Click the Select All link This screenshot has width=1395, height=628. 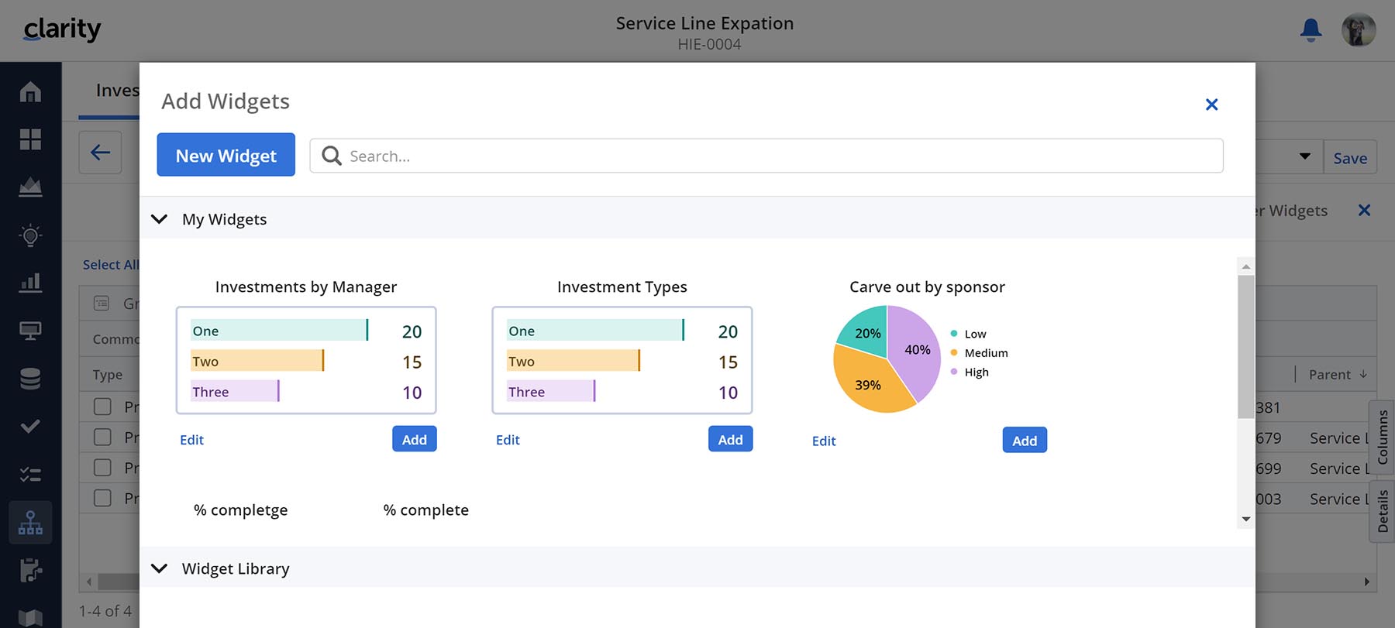coord(111,265)
